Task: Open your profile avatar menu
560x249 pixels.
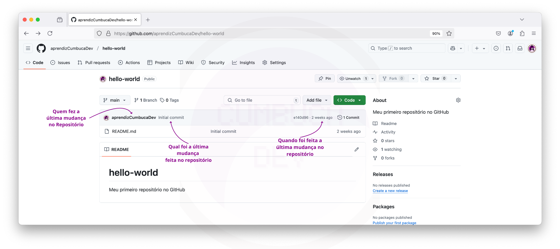Action: 532,48
